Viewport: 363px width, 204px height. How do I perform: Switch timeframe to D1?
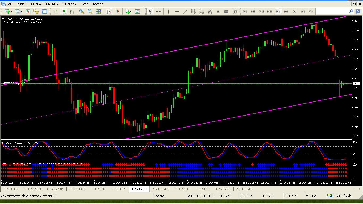click(294, 11)
